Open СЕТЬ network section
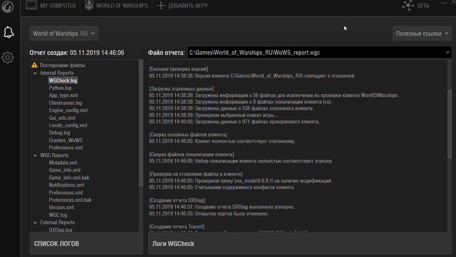This screenshot has width=456, height=257. click(x=416, y=6)
